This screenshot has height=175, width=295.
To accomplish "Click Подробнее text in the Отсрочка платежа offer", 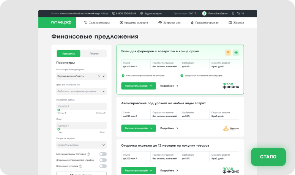I will [167, 170].
